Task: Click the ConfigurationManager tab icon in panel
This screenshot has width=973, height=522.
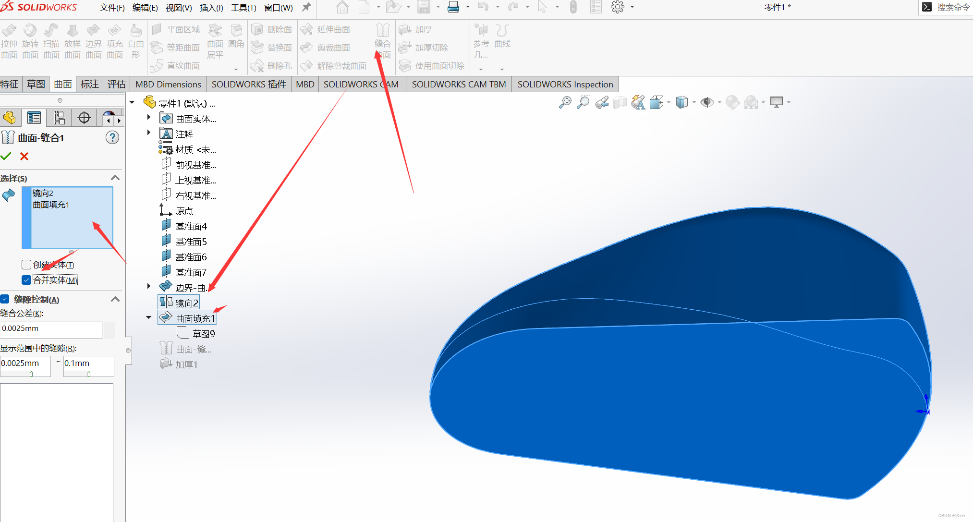Action: coord(59,118)
